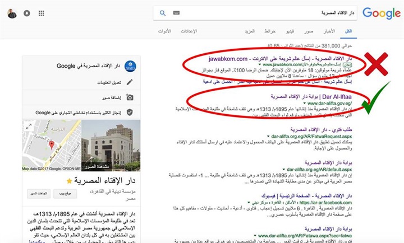Expand arrow beside AR/default.aspx URL
Screen dimensions: 404x243
pos(284,170)
